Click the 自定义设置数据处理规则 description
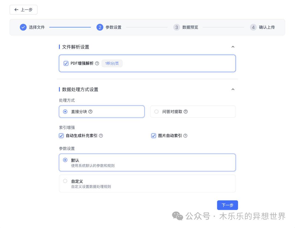 [x=91, y=186]
